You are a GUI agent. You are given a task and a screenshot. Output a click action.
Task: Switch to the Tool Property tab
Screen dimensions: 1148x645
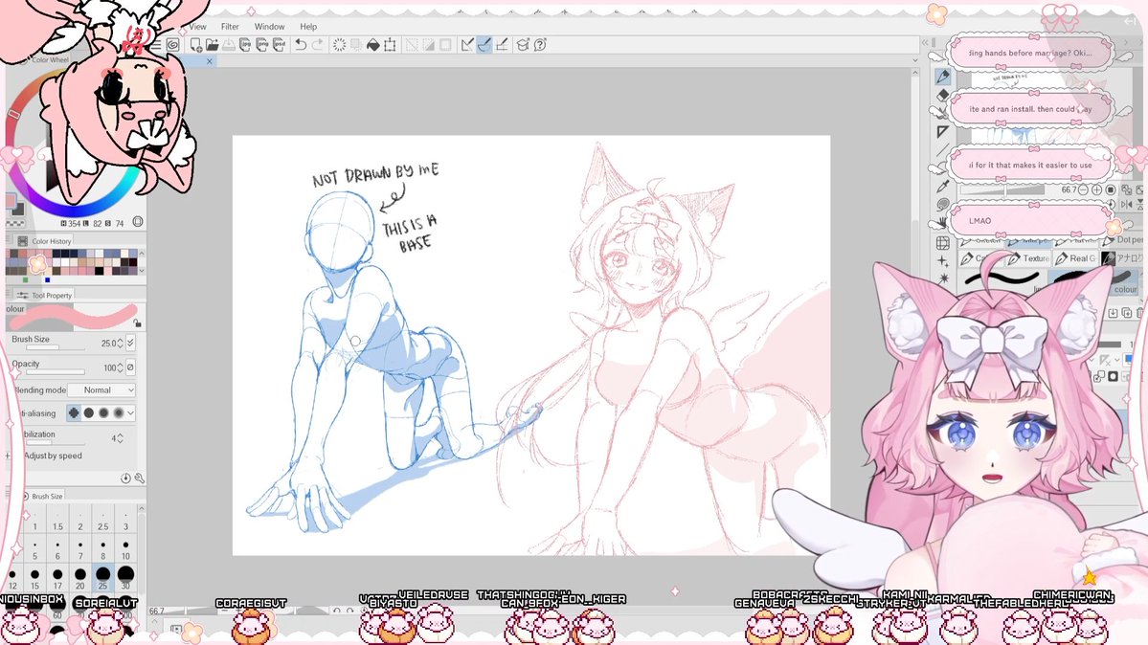[x=45, y=295]
